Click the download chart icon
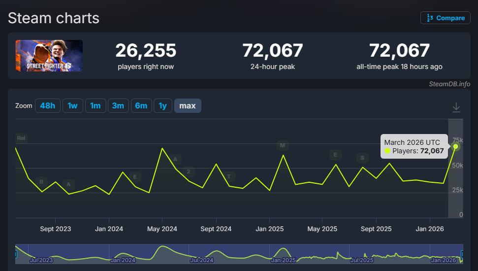Screen dimensions: 478x271 pyautogui.click(x=456, y=107)
